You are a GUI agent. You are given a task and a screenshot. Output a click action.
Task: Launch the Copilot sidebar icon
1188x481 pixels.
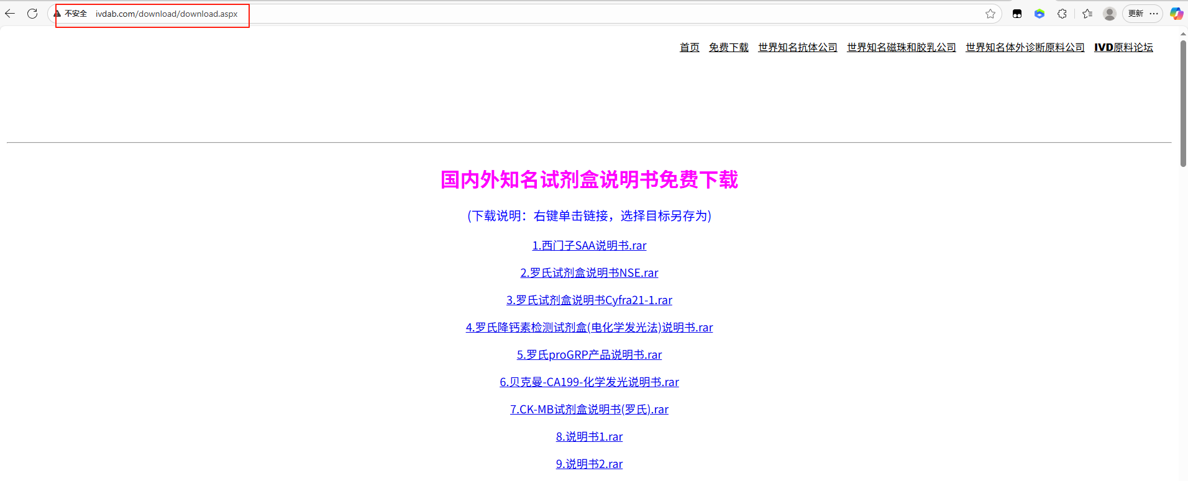[1176, 14]
